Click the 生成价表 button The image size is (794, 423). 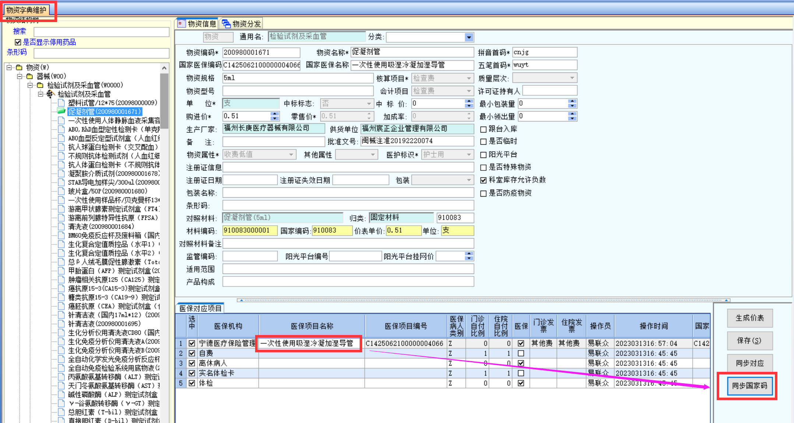coord(749,318)
